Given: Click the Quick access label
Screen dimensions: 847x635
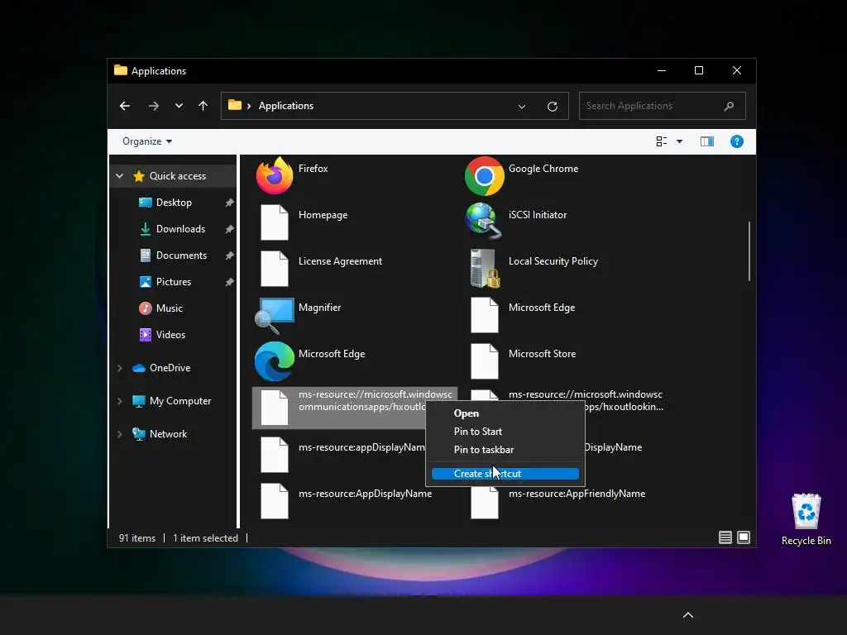Looking at the screenshot, I should pos(178,176).
